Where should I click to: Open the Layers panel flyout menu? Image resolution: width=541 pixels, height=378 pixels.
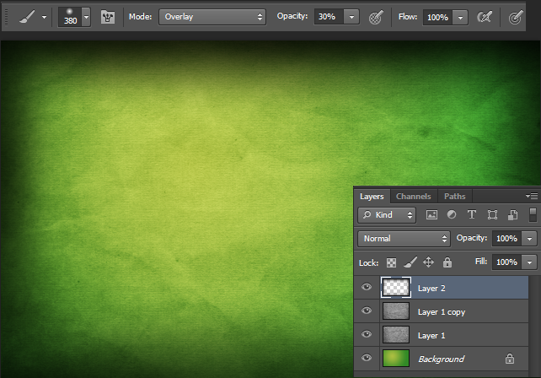532,197
